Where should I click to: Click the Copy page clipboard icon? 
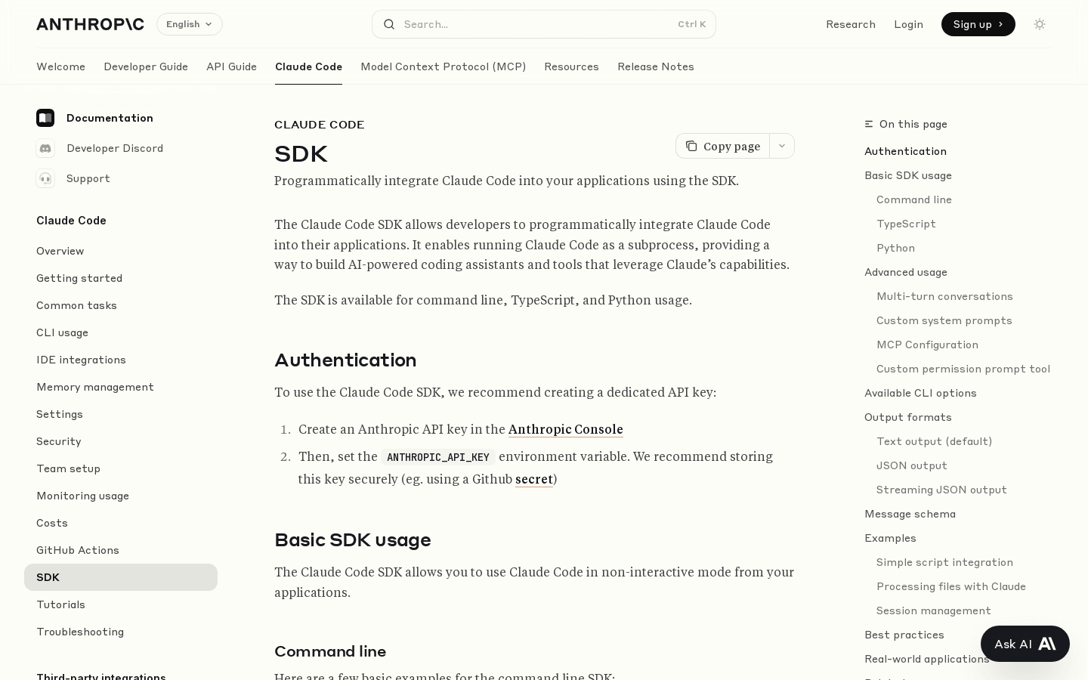[692, 146]
